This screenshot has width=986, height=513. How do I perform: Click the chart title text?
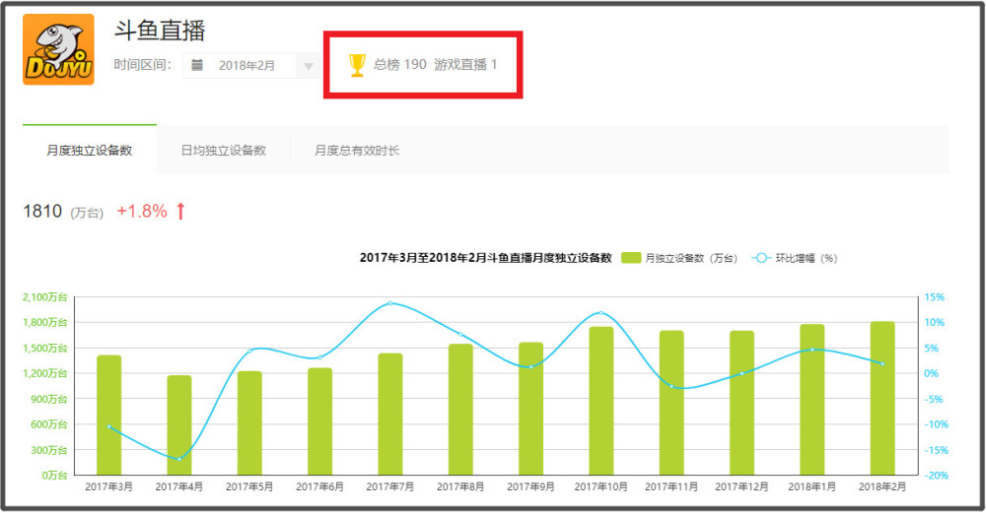485,258
